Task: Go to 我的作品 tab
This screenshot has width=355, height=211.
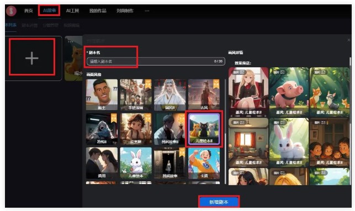Action: tap(98, 10)
